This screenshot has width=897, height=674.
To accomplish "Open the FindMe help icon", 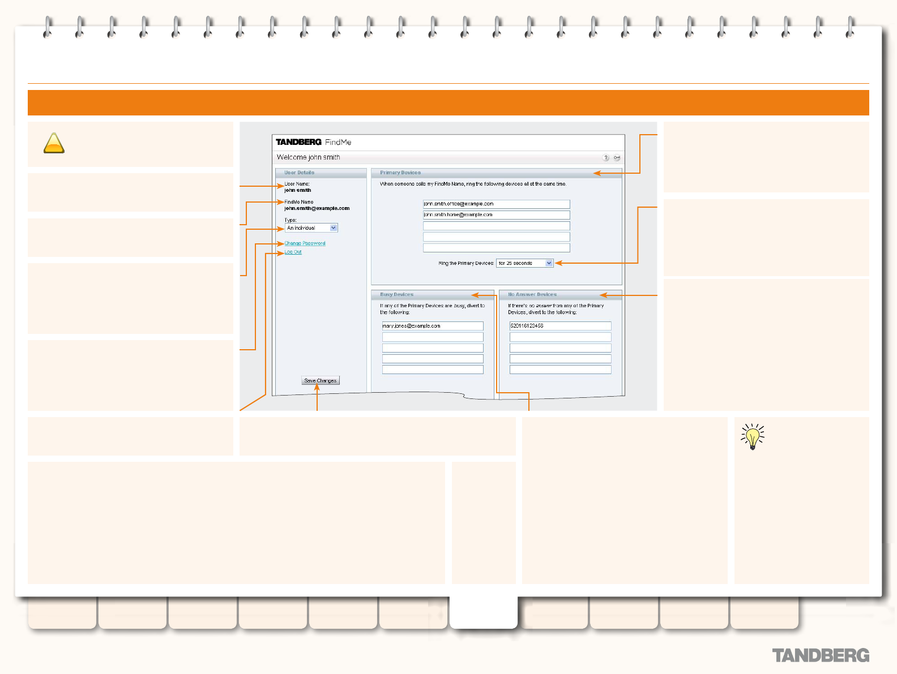I will click(606, 158).
